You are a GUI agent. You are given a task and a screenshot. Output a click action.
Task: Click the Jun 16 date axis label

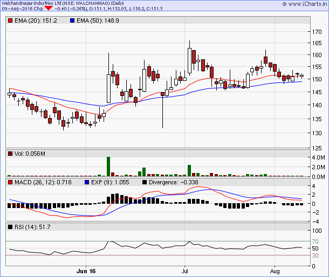(x=86, y=271)
